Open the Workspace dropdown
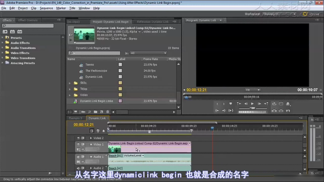The height and width of the screenshot is (182, 324). (279, 14)
